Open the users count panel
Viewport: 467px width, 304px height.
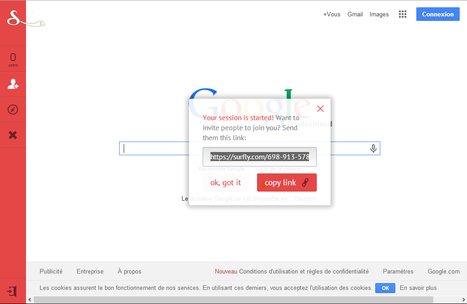point(13,59)
